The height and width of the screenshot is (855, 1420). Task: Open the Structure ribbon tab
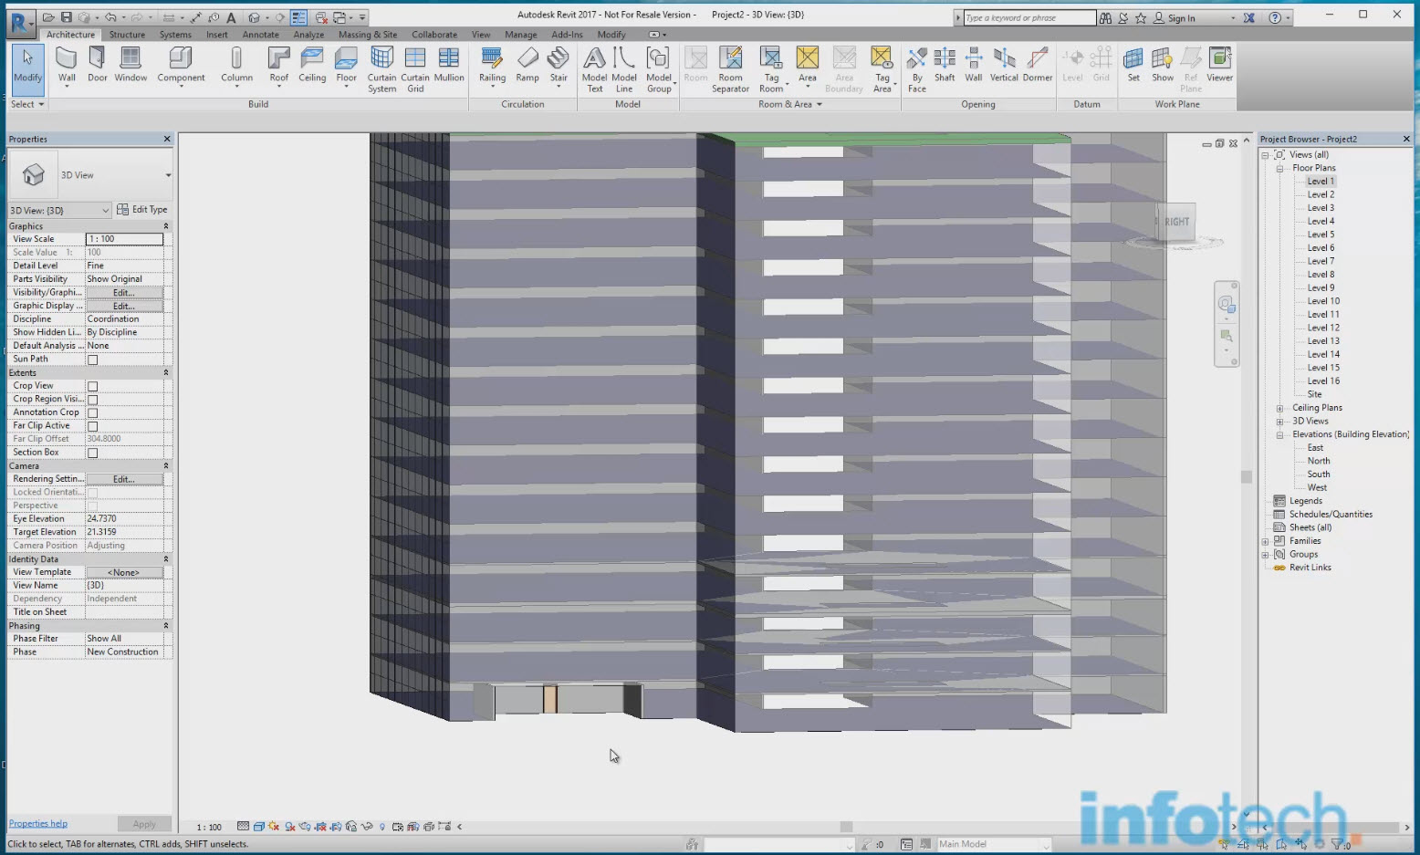[127, 35]
